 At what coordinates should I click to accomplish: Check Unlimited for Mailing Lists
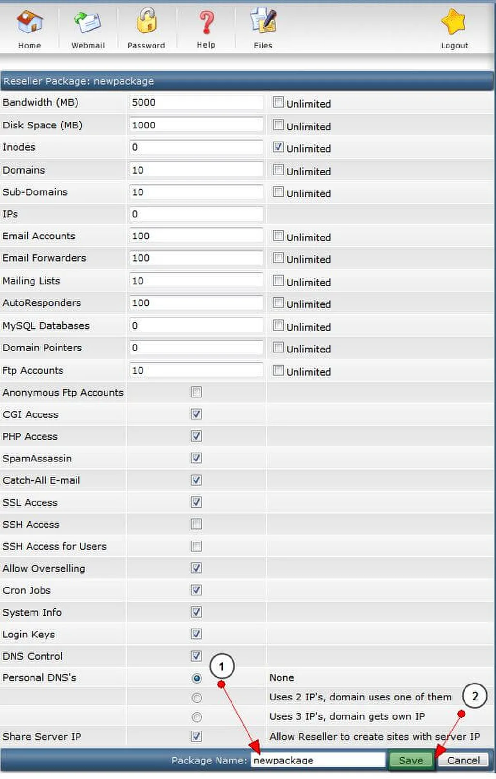278,280
